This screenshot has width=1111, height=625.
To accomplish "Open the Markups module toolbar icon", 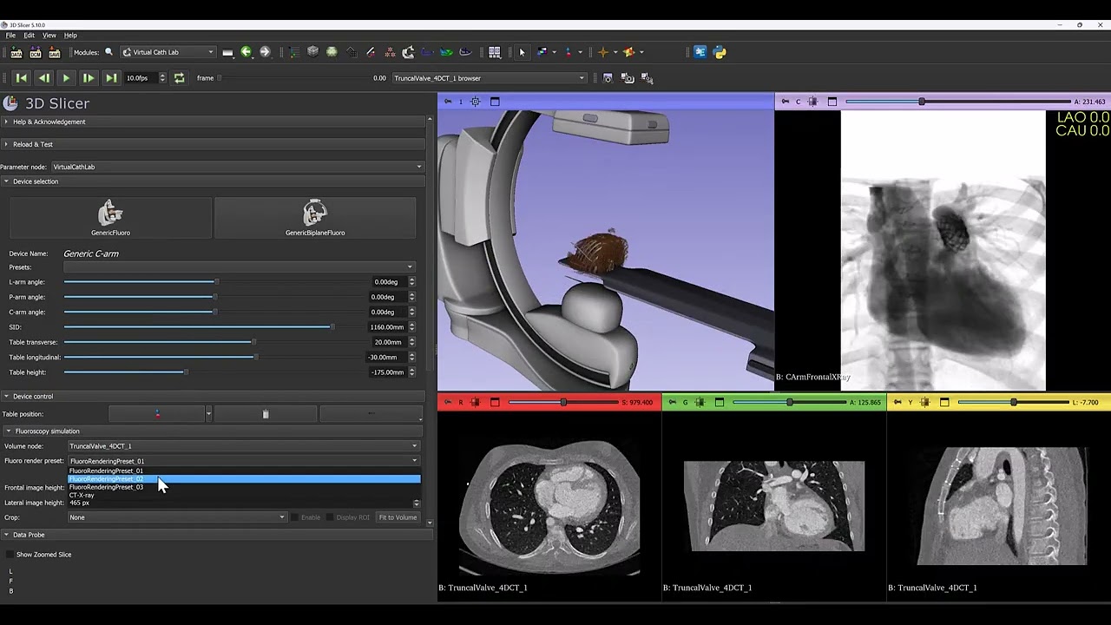I will coord(390,52).
